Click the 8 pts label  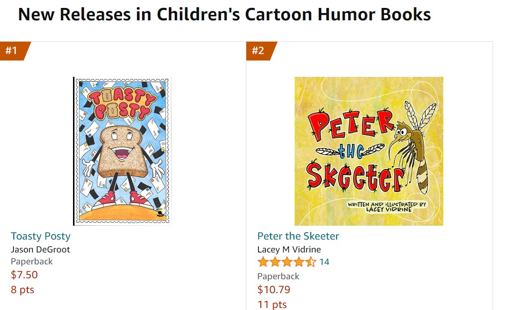22,290
